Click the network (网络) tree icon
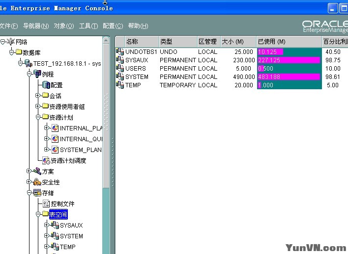The image size is (348, 254). point(11,42)
